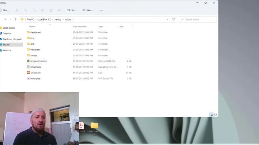Viewport: 259px width, 145px height.
Task: Switch to details view in status bar
Action: 212,115
